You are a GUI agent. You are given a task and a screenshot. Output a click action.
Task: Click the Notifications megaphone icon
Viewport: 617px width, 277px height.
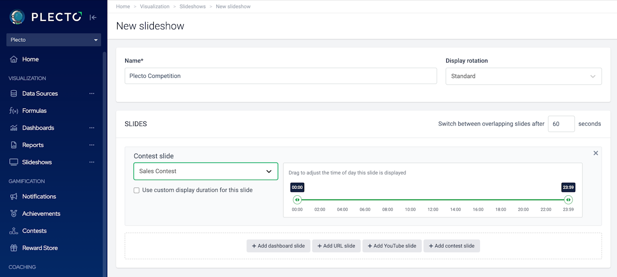(13, 197)
